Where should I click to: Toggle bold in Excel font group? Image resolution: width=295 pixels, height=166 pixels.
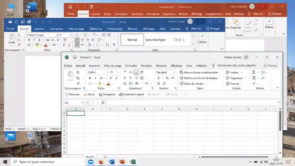(90, 78)
